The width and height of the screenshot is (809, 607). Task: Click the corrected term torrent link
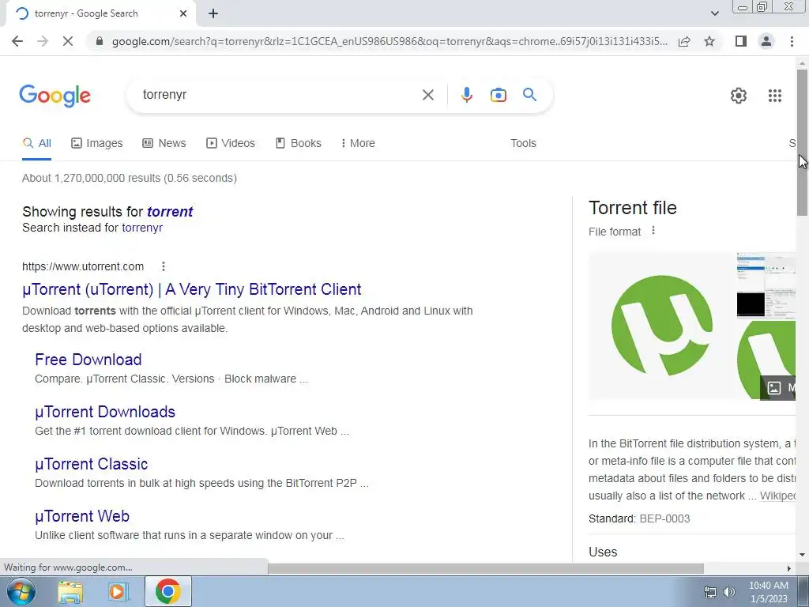(170, 212)
